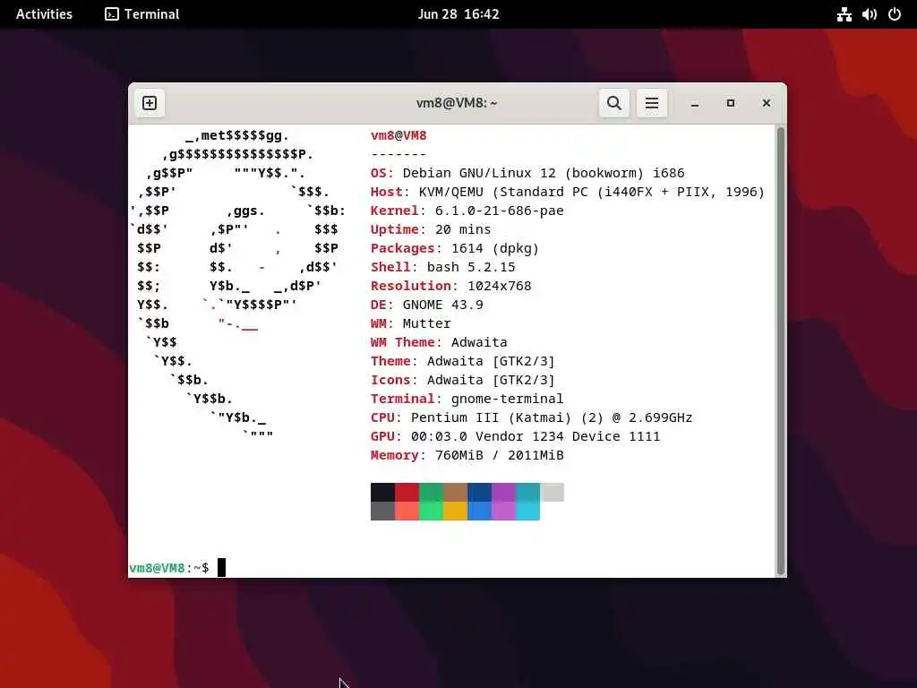Open the Activities overview

click(x=44, y=14)
